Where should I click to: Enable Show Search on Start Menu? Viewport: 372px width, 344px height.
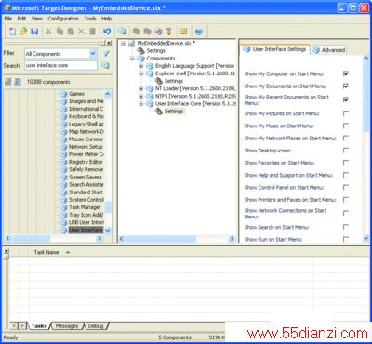point(346,227)
